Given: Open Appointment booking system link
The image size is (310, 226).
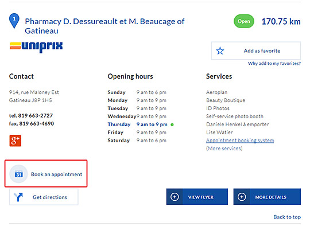Looking at the screenshot, I should [x=240, y=141].
